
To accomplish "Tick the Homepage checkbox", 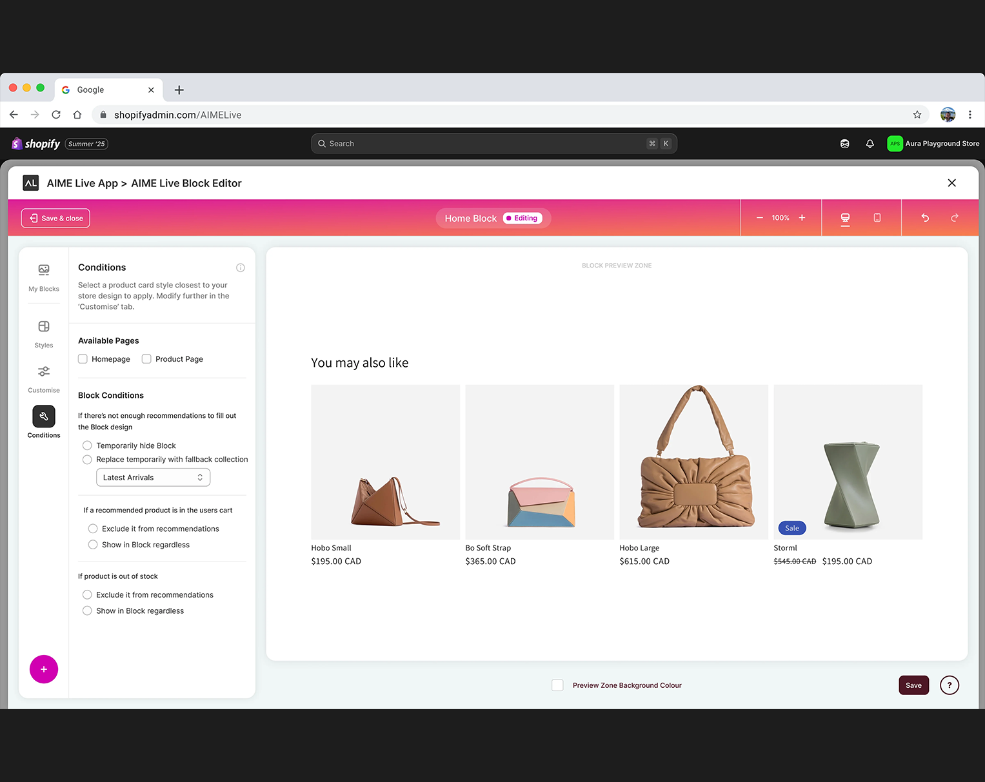I will [x=83, y=359].
